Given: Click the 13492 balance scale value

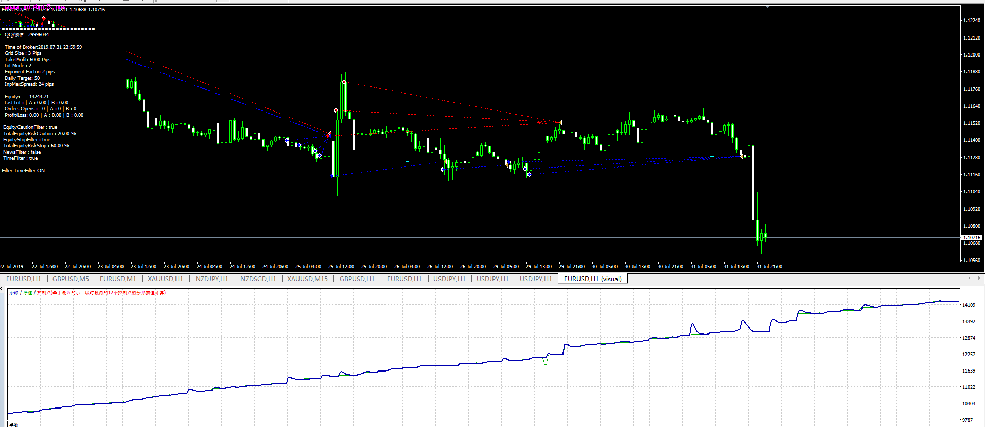Looking at the screenshot, I should (x=969, y=321).
